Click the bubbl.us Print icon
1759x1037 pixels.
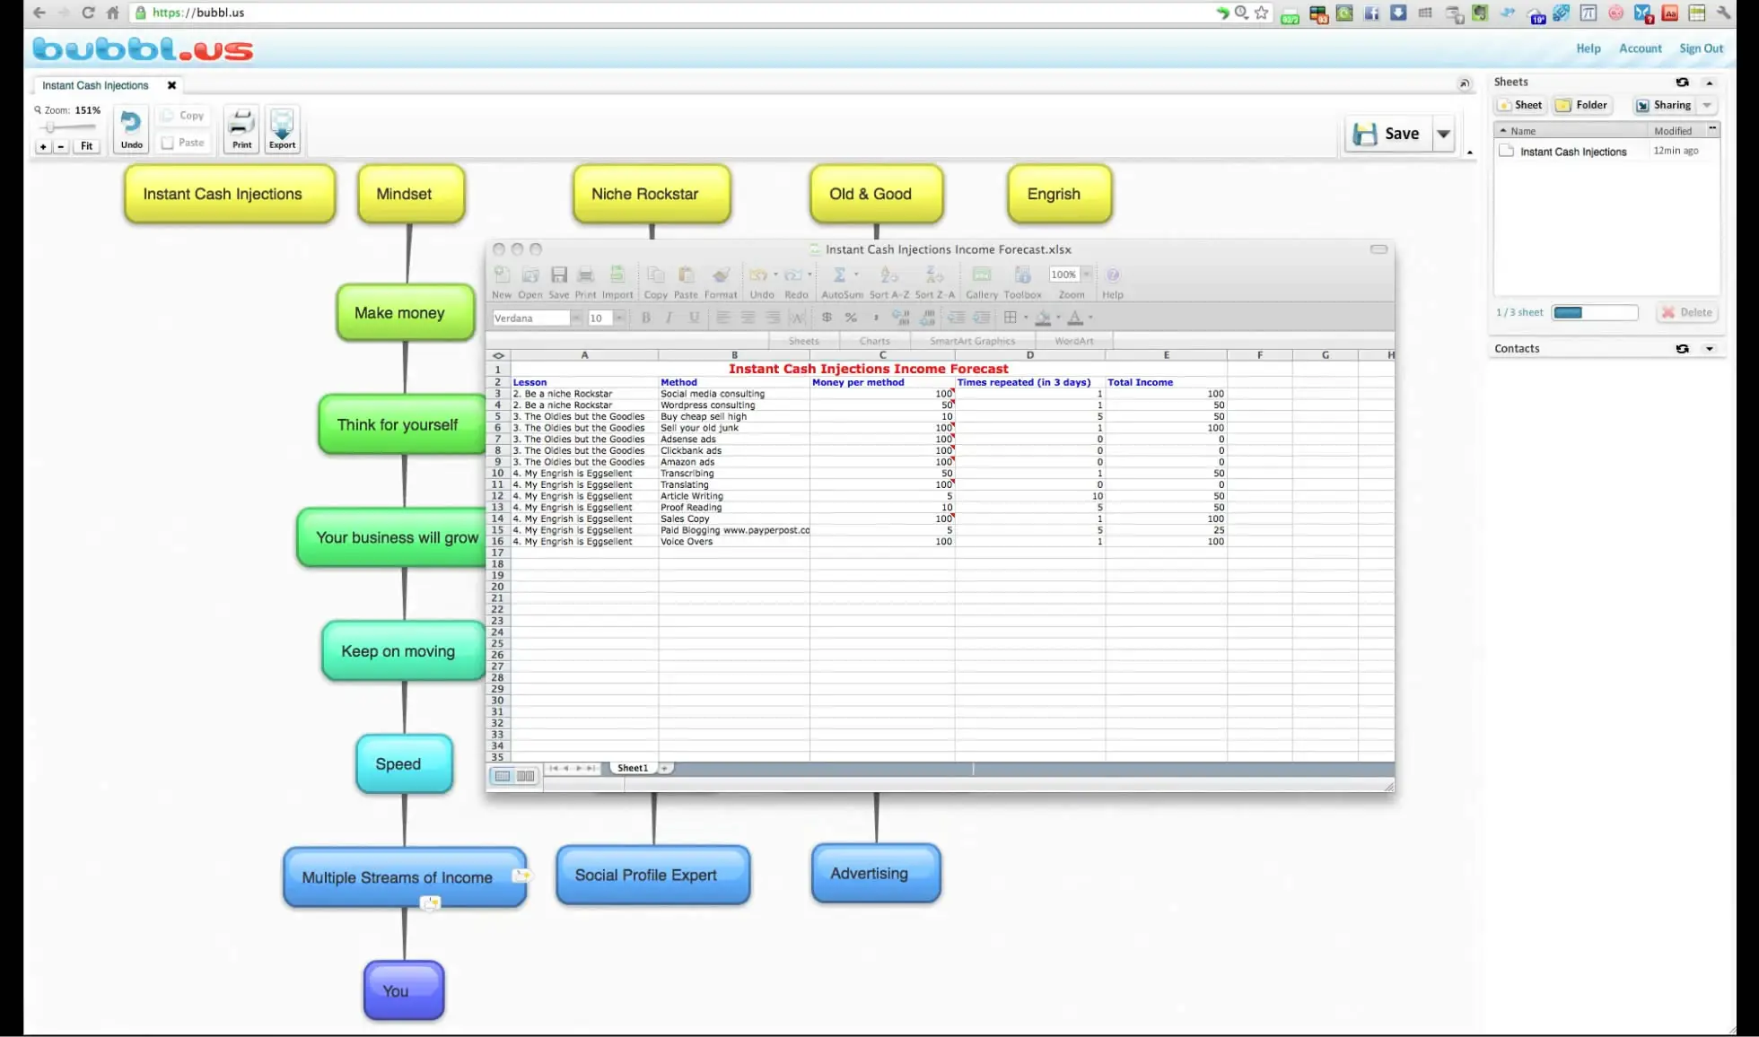coord(241,129)
